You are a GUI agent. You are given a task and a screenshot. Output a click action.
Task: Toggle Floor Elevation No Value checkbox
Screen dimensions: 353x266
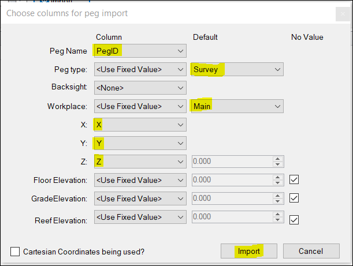[x=294, y=180]
